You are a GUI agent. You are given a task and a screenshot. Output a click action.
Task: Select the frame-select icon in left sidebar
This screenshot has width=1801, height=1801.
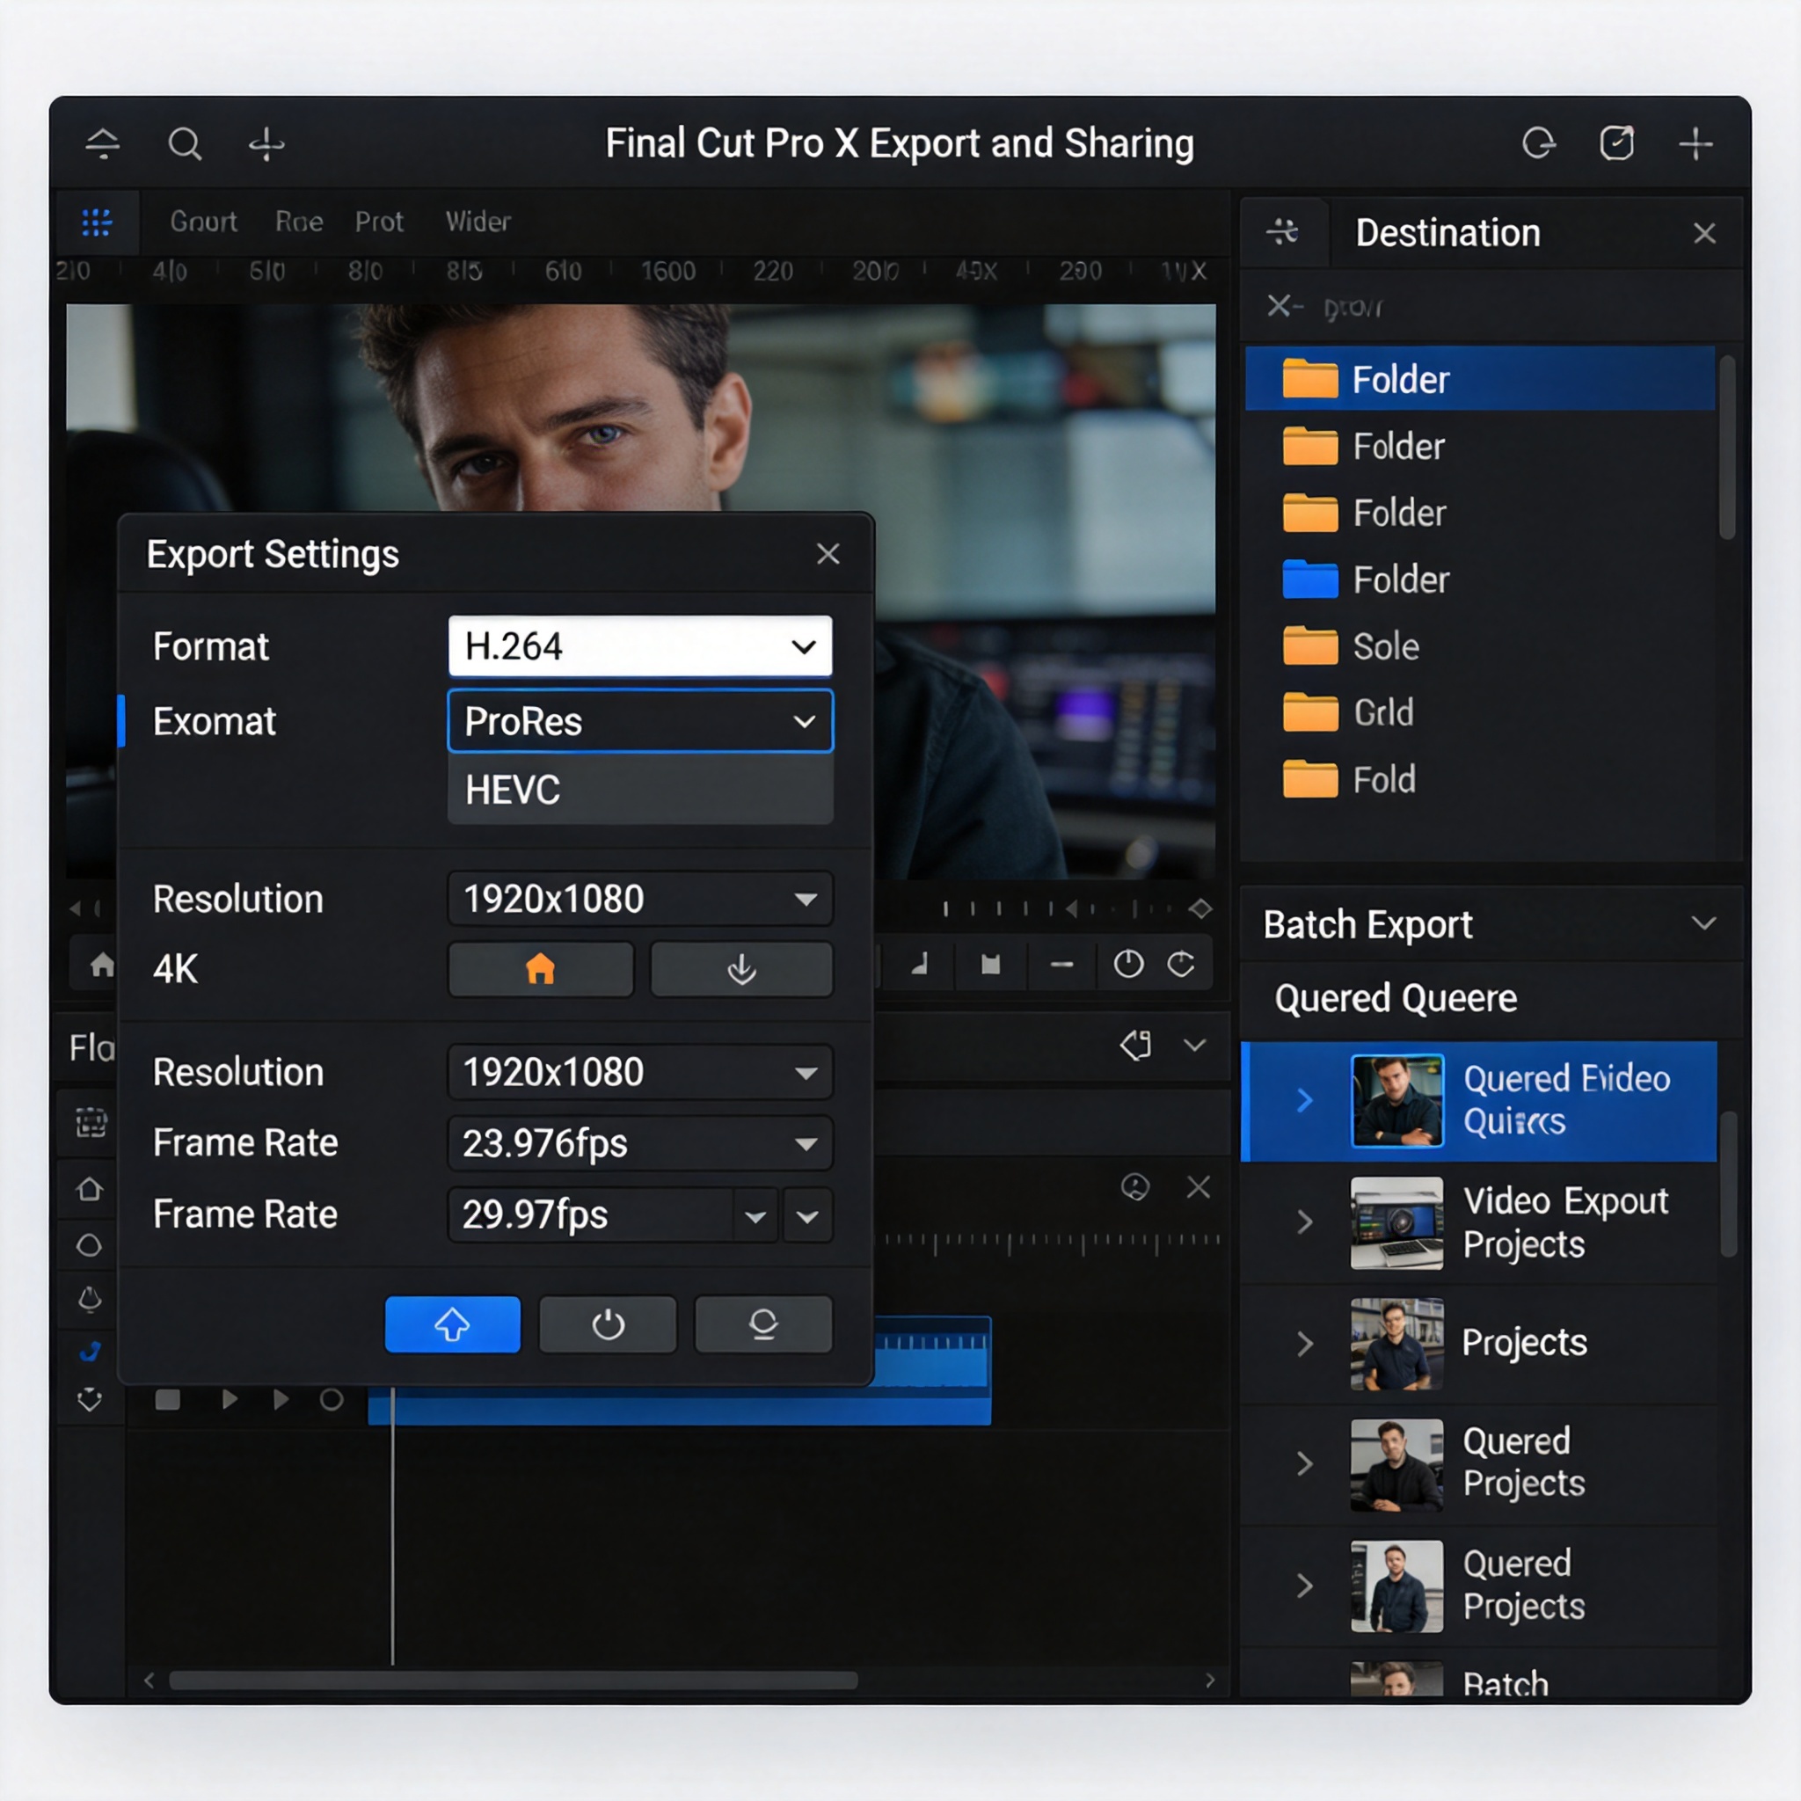(x=91, y=1123)
